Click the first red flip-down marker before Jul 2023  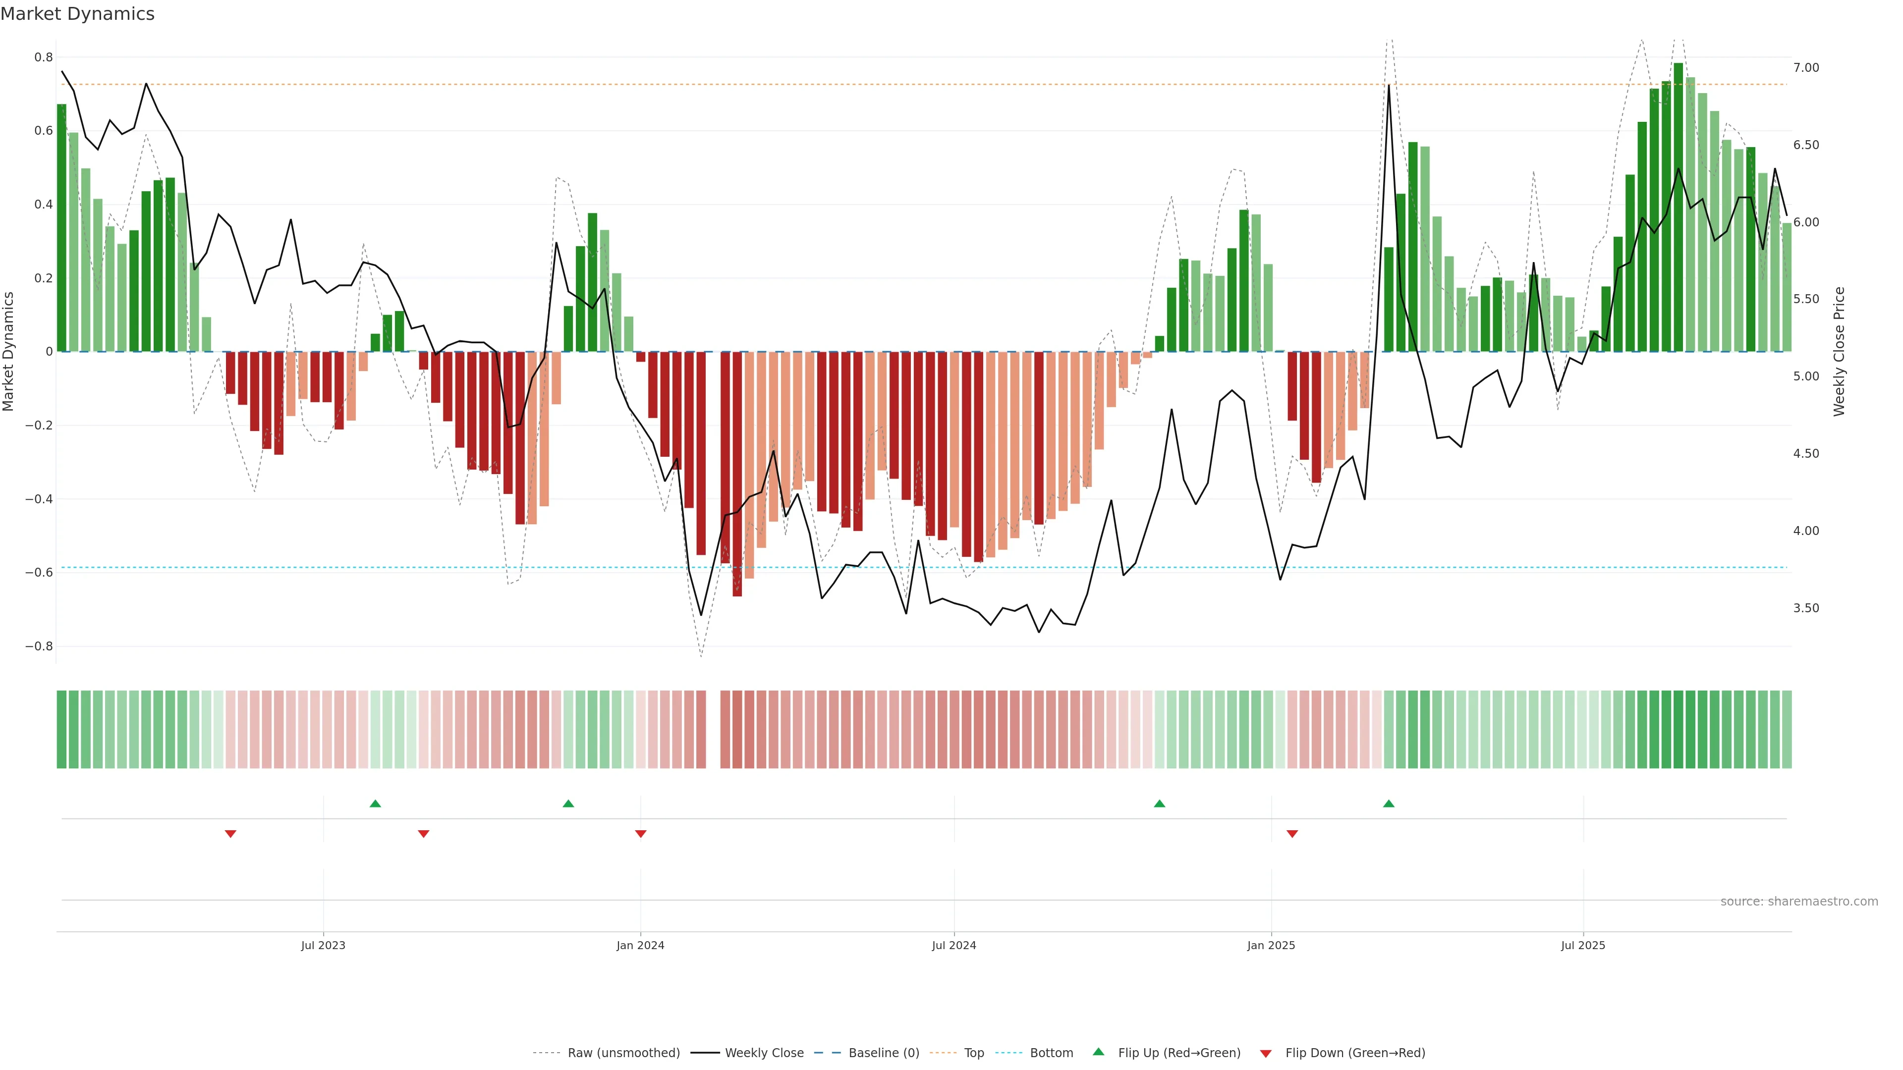(230, 834)
